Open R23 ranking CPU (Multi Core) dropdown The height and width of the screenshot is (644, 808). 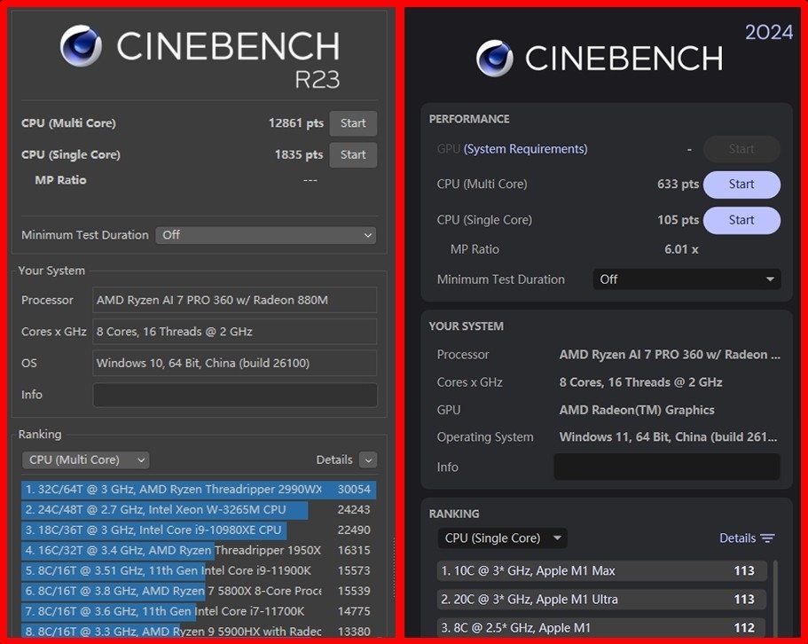(85, 459)
